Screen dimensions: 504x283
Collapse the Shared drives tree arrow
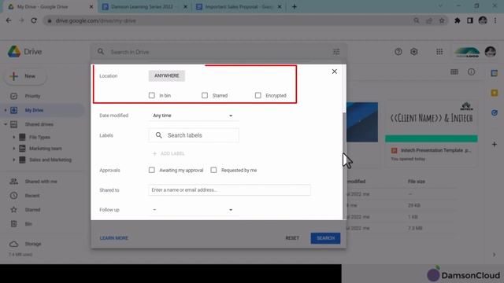point(6,124)
